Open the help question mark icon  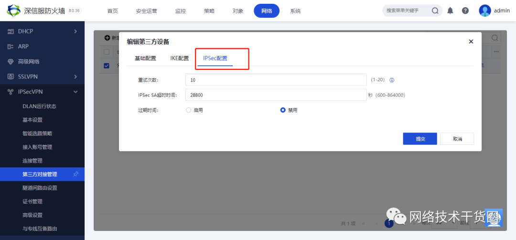(x=465, y=11)
